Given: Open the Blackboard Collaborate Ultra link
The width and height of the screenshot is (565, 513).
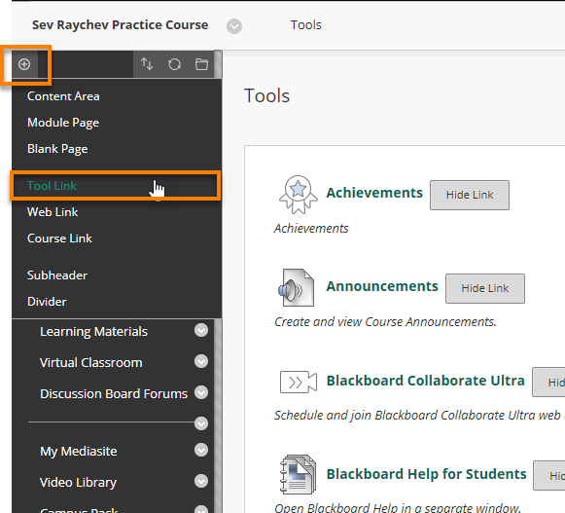Looking at the screenshot, I should click(x=426, y=381).
